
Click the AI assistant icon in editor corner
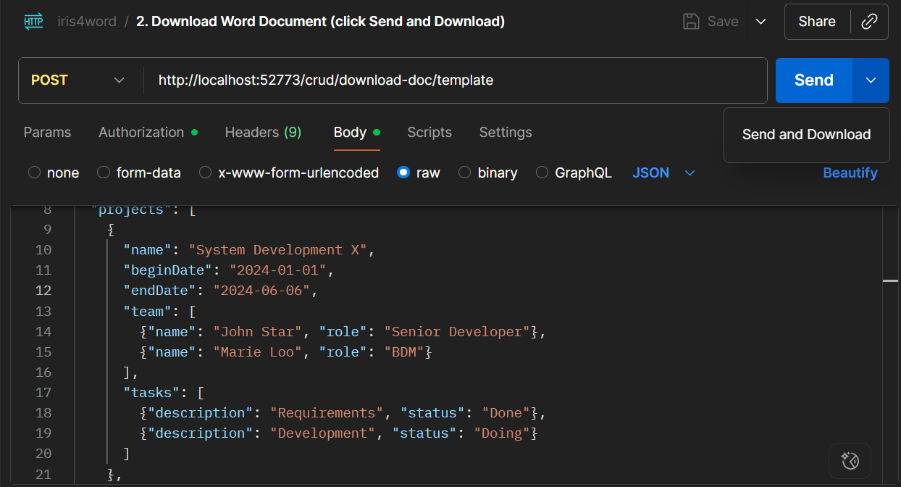pos(850,460)
